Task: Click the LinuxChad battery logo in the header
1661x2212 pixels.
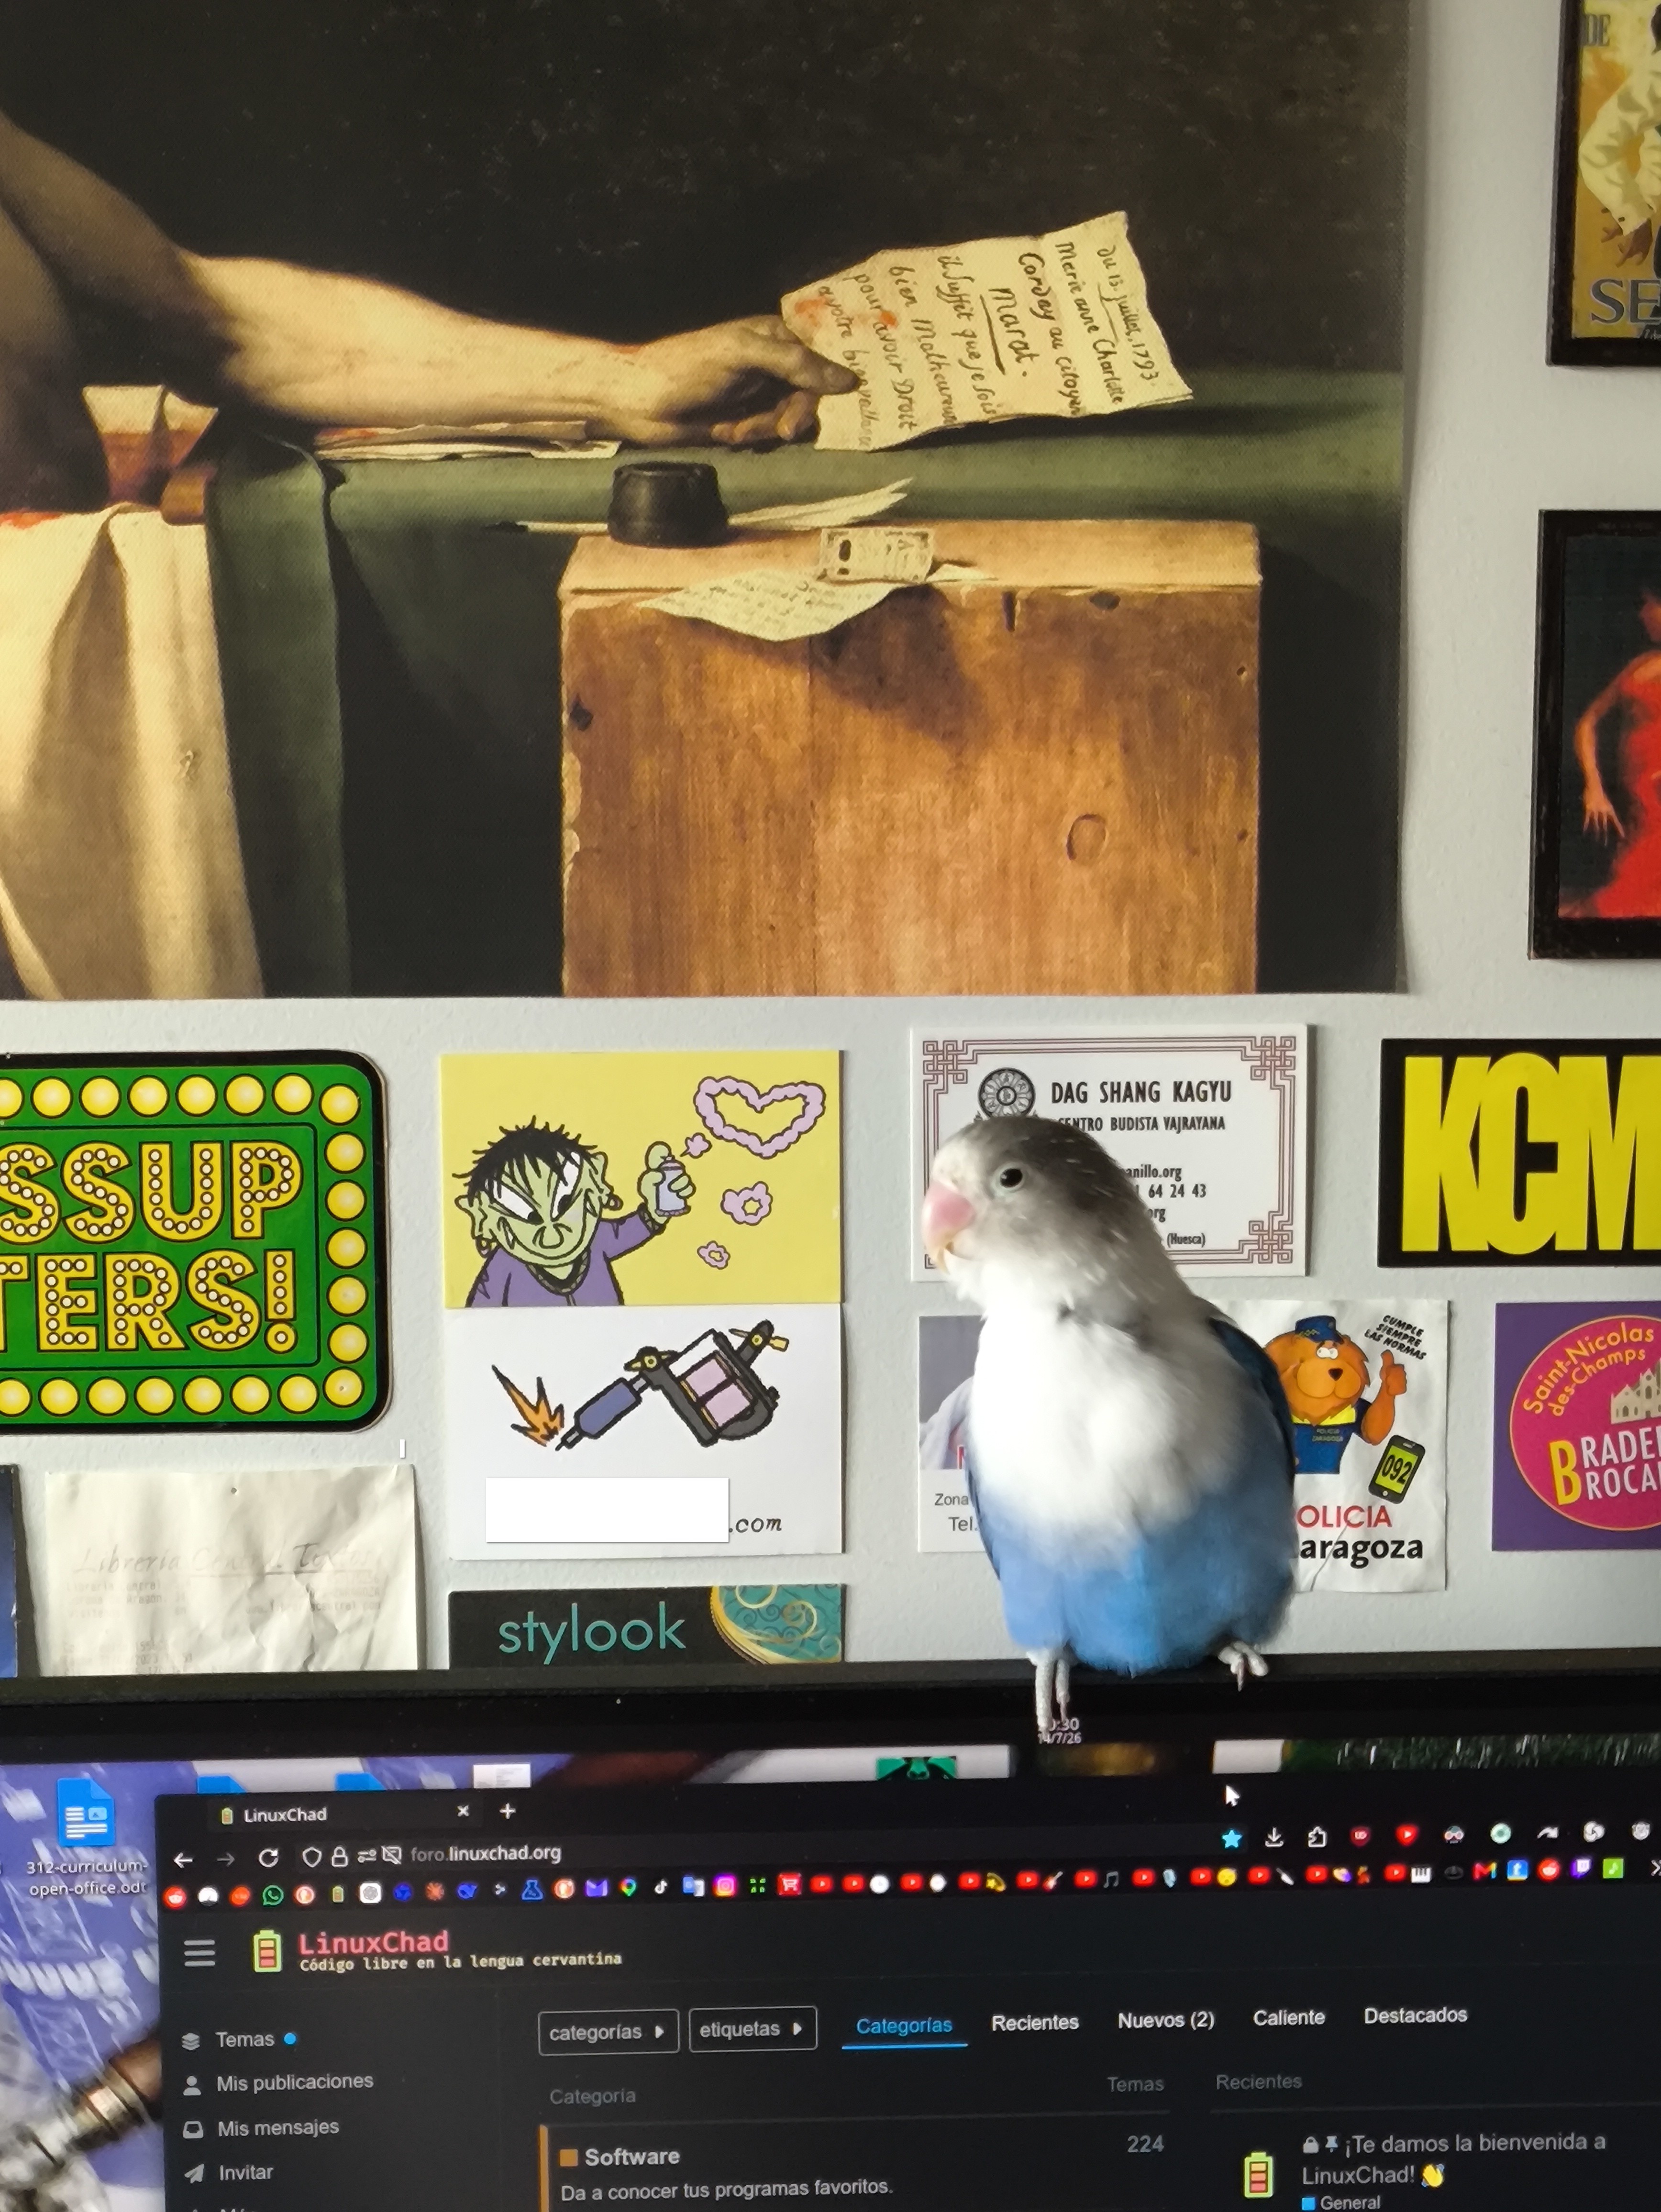Action: (x=267, y=1951)
